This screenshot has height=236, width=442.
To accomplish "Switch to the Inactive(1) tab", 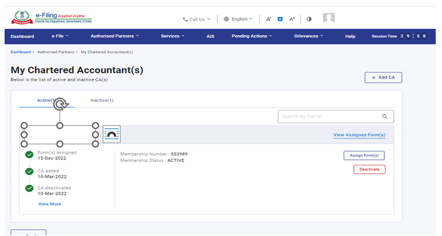I will [102, 101].
